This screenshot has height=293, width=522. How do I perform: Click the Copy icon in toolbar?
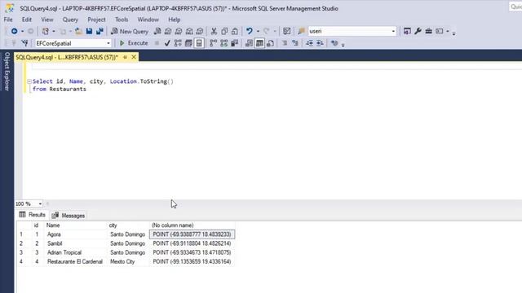pos(224,31)
